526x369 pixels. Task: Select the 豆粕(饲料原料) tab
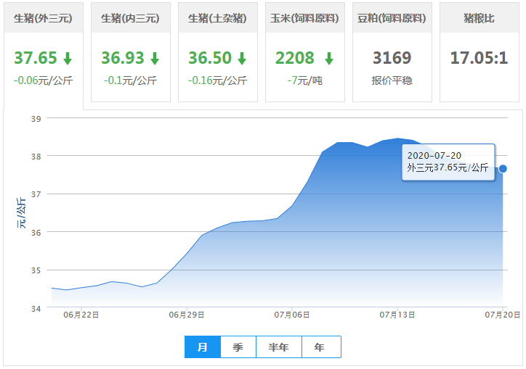click(x=392, y=18)
